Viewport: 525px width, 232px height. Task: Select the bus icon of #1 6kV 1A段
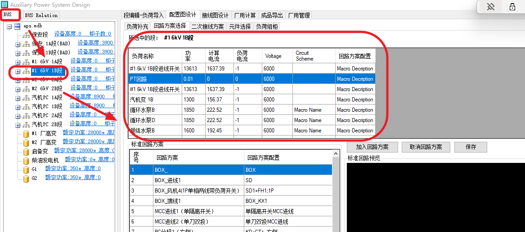coord(26,61)
